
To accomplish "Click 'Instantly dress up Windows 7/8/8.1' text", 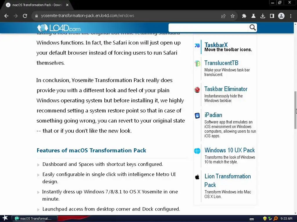I will pyautogui.click(x=110, y=195).
